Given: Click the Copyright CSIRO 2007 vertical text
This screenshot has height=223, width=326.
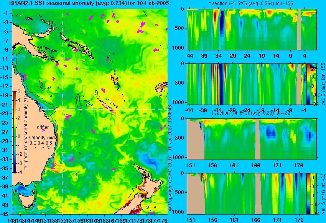Looking at the screenshot, I should [170, 158].
